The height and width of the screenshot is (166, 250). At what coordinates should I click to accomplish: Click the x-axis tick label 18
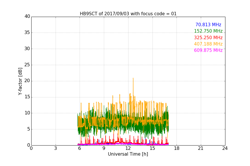tap(177, 148)
